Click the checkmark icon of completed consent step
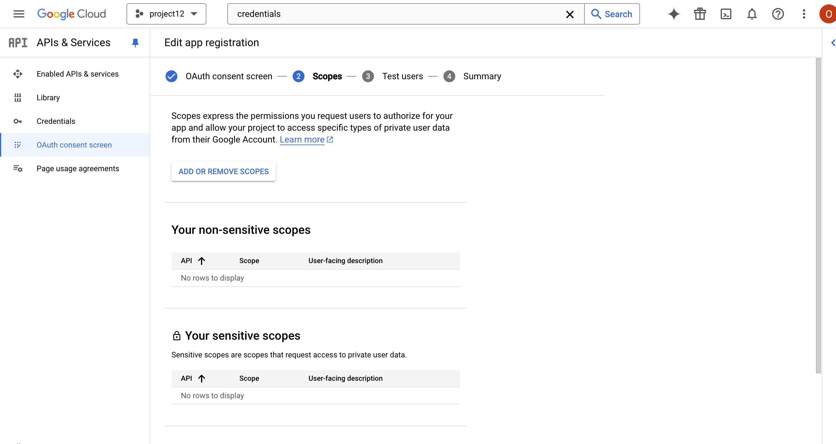 point(171,76)
